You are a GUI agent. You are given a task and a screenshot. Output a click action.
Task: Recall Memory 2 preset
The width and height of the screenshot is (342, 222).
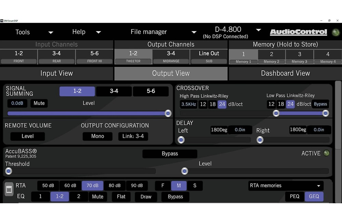coord(272,57)
